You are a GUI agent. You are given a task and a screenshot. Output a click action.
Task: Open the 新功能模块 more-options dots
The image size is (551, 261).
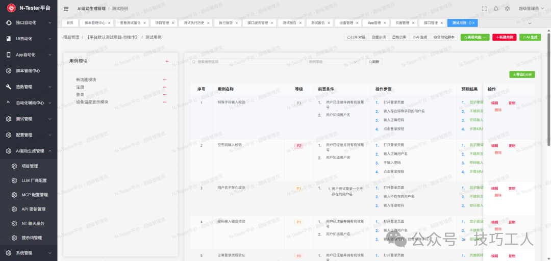[164, 80]
